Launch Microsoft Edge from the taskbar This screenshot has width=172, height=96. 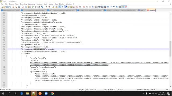pyautogui.click(x=21, y=94)
